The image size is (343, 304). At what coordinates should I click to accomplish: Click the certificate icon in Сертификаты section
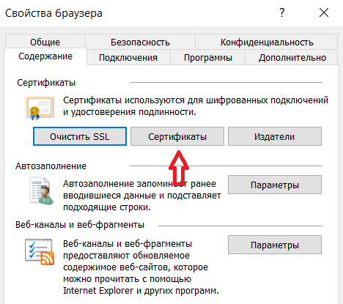point(40,108)
